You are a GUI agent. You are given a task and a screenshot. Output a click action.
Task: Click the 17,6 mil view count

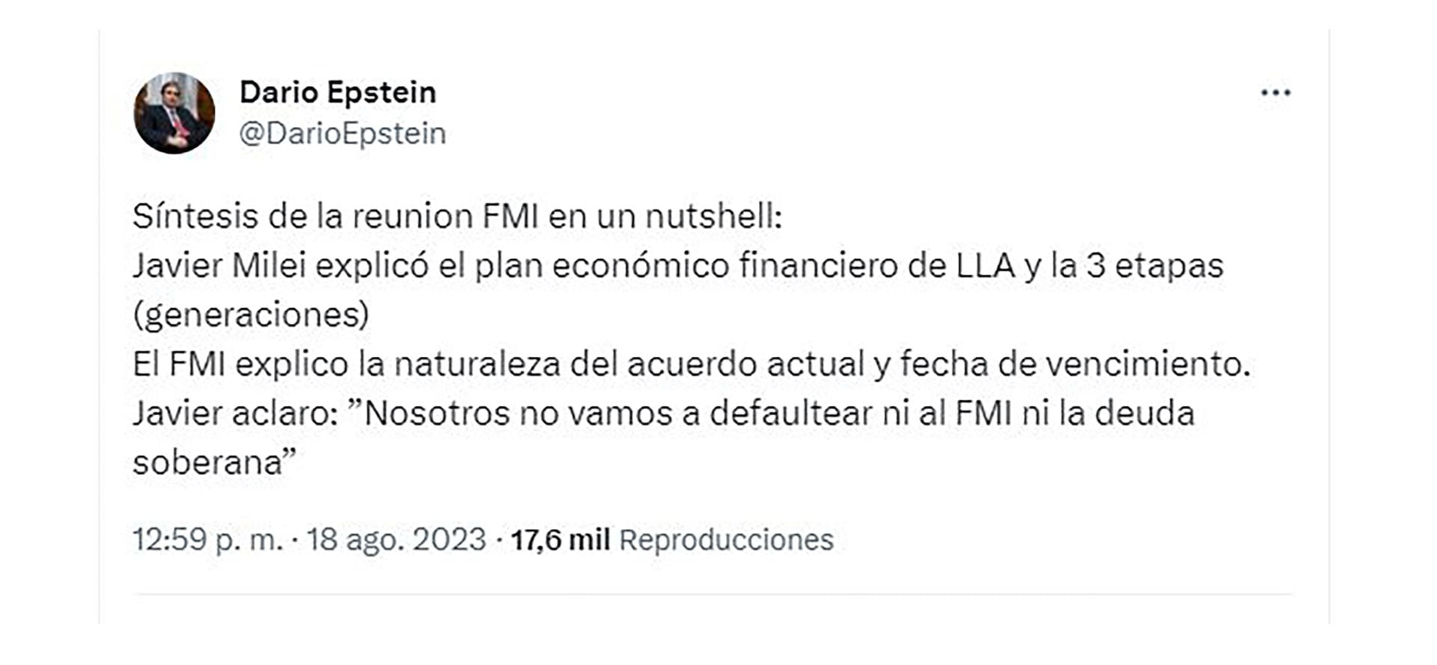[x=560, y=539]
